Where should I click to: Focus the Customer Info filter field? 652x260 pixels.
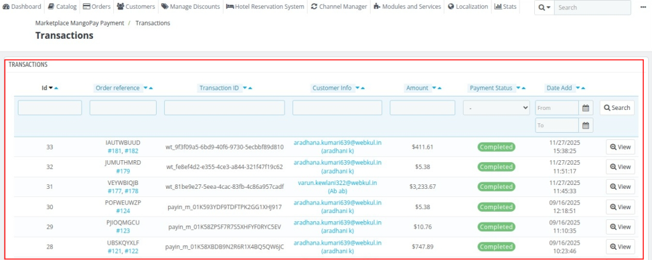click(337, 107)
